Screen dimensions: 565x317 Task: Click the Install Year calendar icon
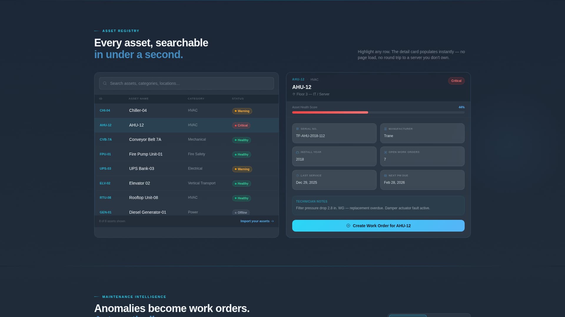pos(297,152)
